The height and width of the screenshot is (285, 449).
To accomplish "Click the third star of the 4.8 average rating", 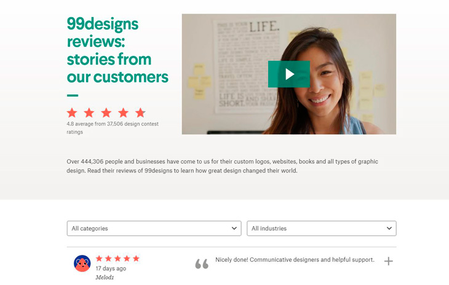I will (x=106, y=112).
